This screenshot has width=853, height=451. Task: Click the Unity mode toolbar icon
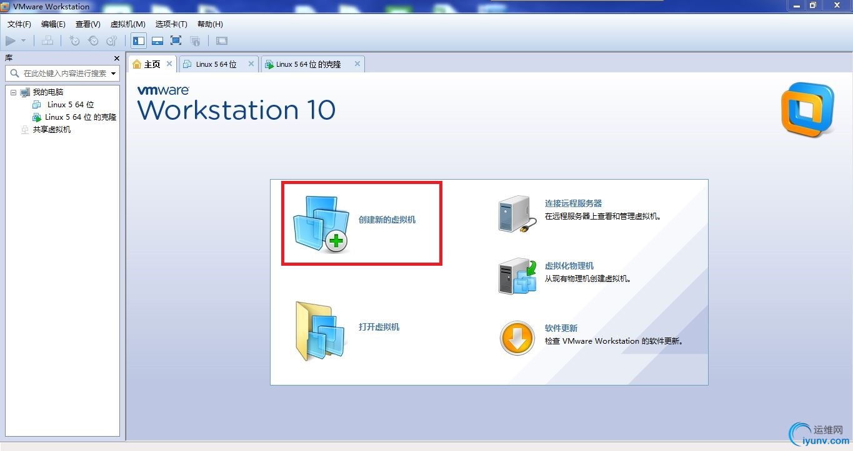[195, 41]
